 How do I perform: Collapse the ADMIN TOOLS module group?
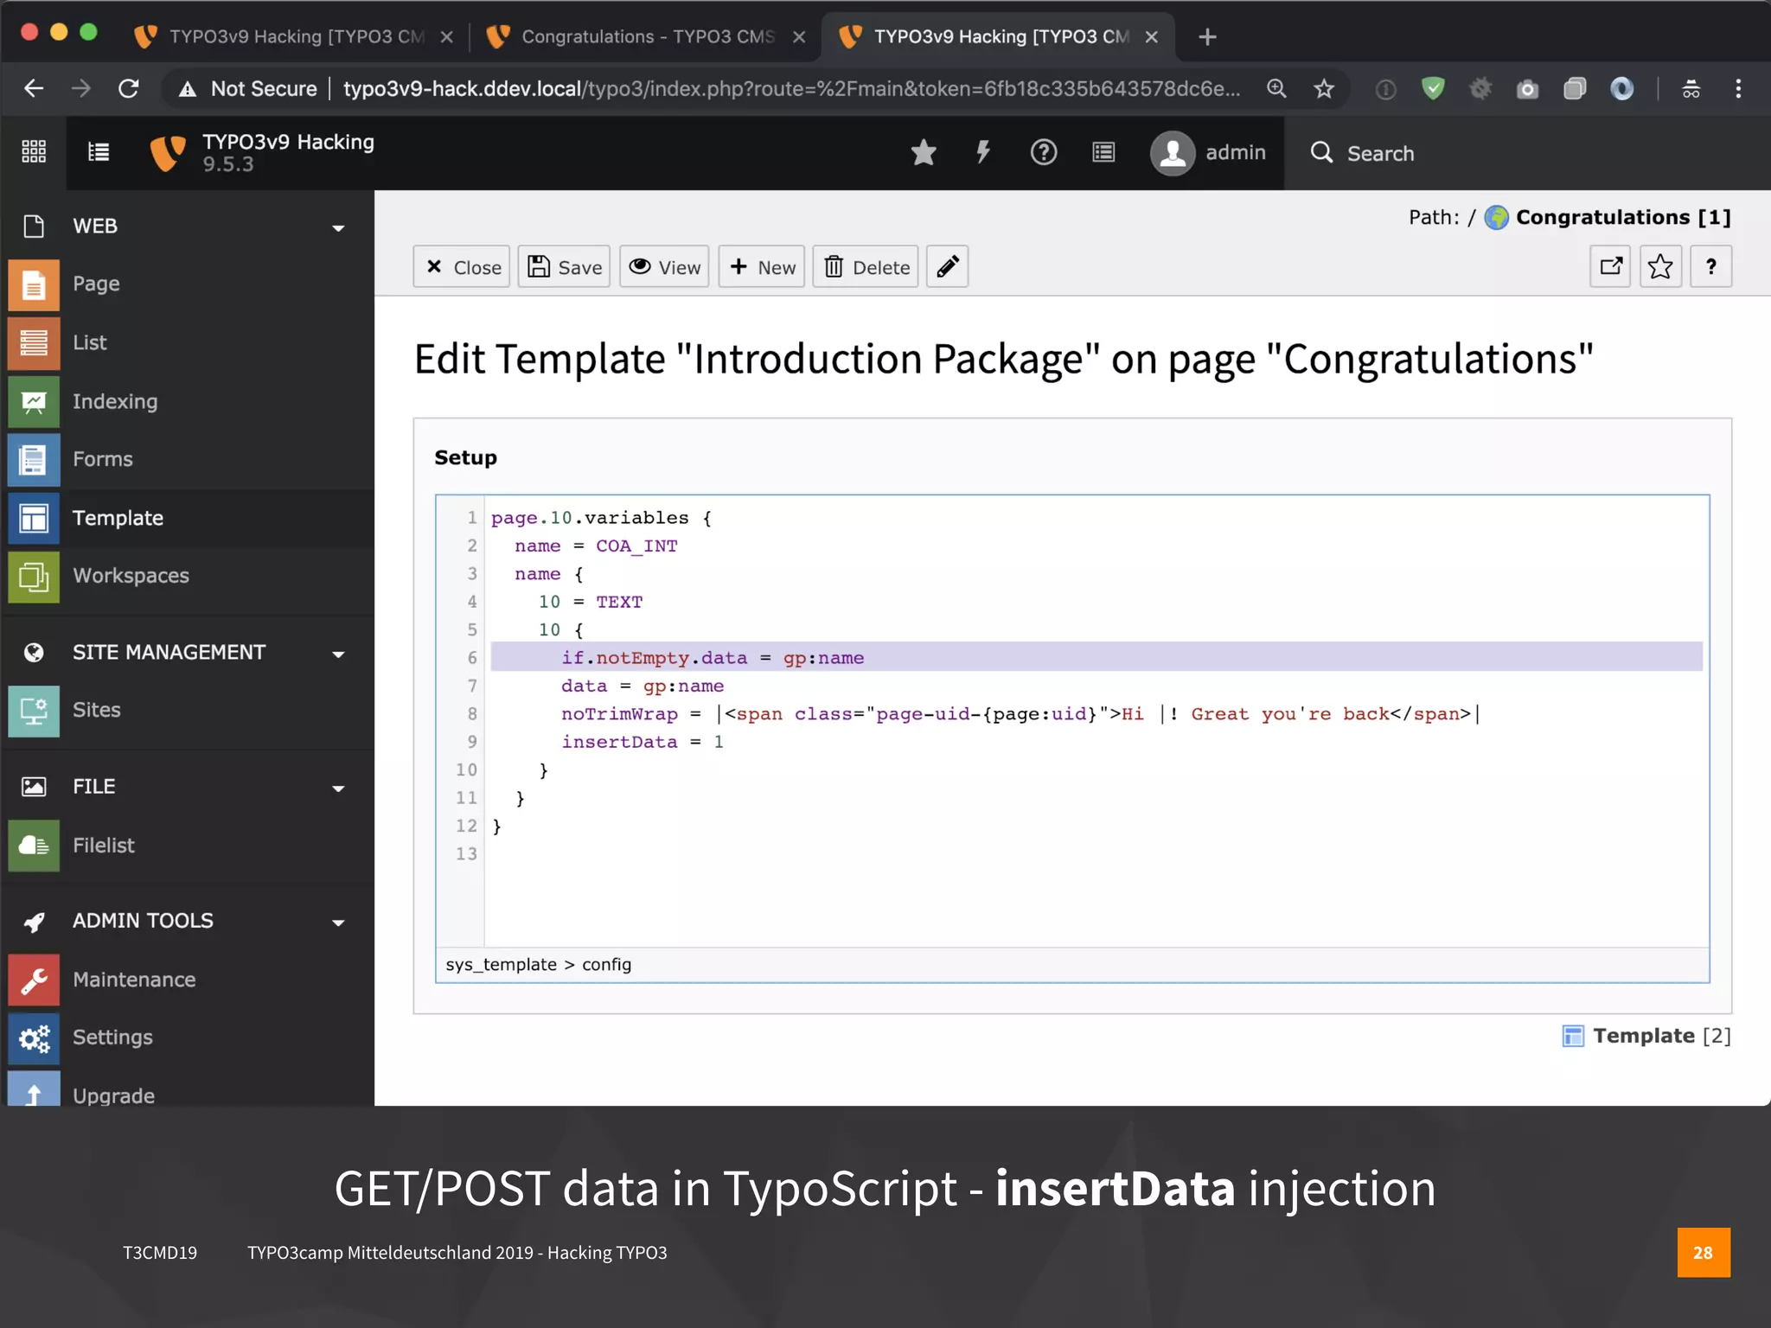(338, 923)
